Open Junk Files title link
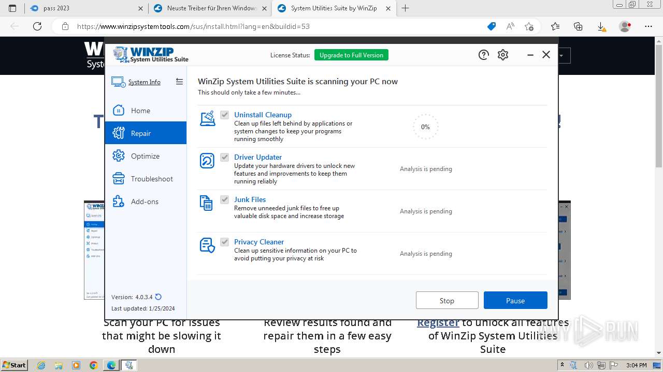This screenshot has height=372, width=663. point(250,199)
